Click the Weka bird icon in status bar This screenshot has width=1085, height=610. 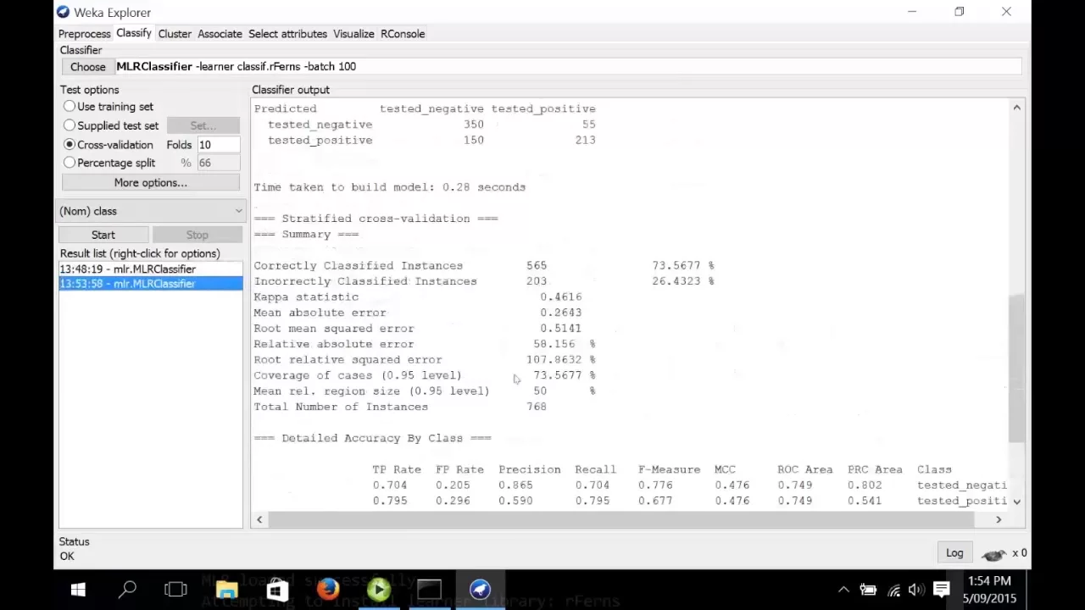click(x=993, y=554)
